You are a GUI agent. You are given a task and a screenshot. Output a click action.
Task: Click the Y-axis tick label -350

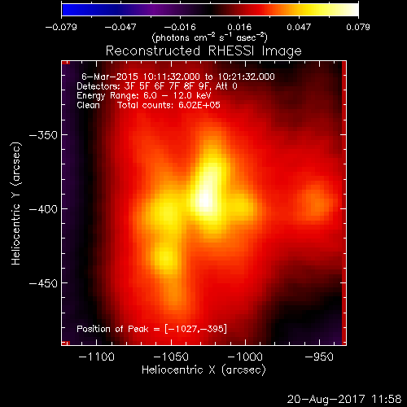point(43,135)
